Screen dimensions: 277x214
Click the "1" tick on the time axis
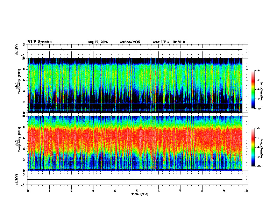click(49, 191)
